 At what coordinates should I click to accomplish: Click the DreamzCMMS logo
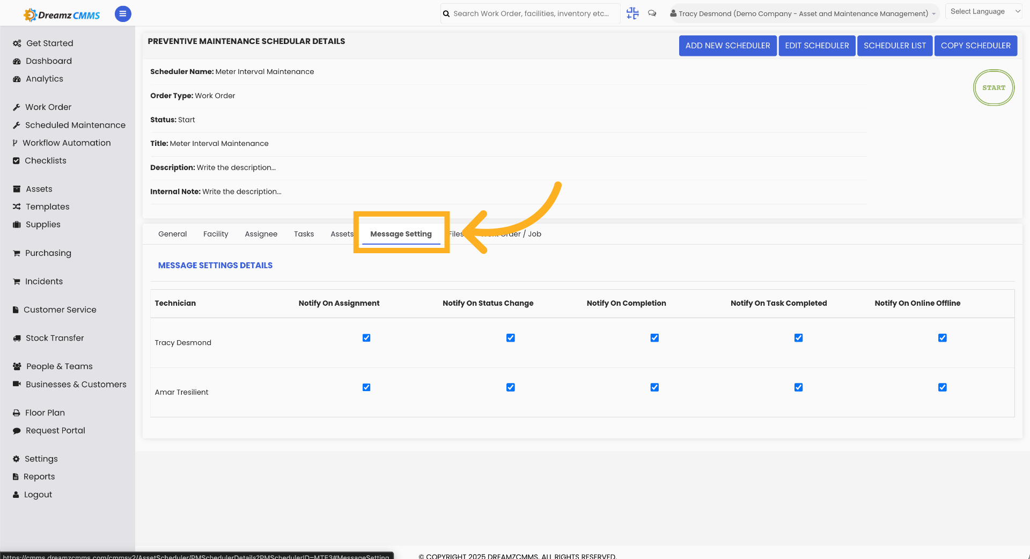(x=62, y=14)
